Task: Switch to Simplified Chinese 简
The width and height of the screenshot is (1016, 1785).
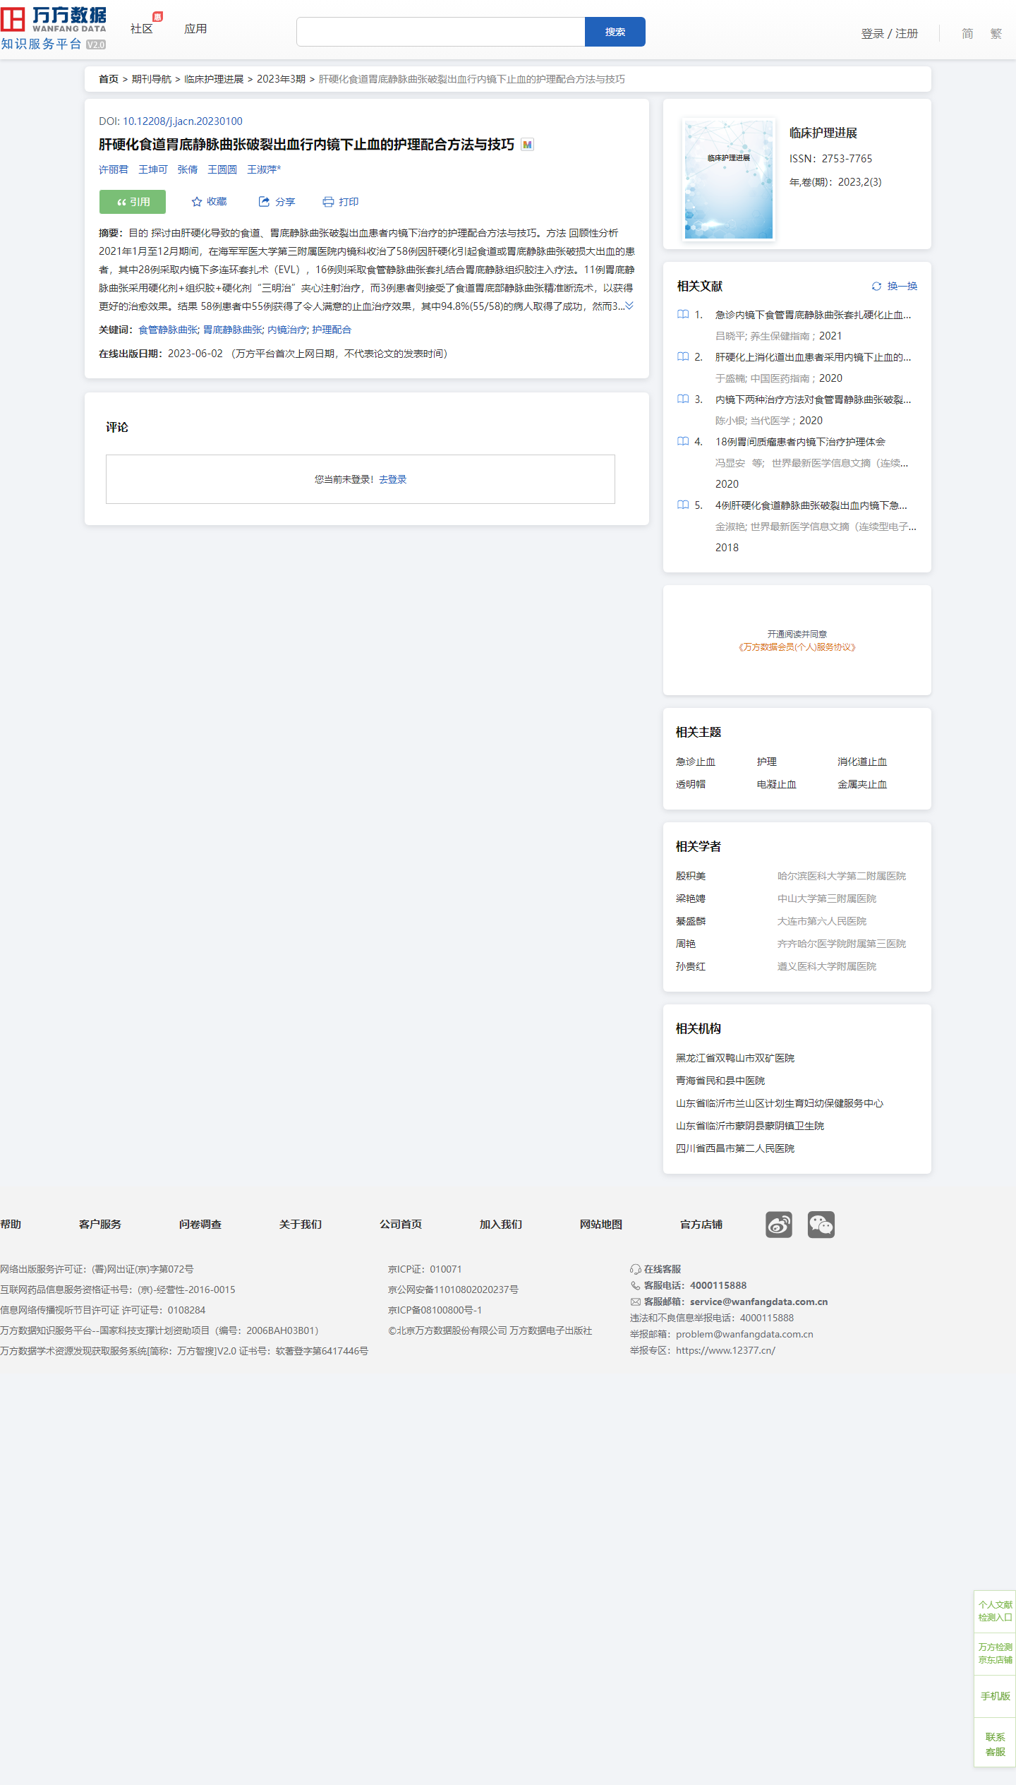Action: pos(967,33)
